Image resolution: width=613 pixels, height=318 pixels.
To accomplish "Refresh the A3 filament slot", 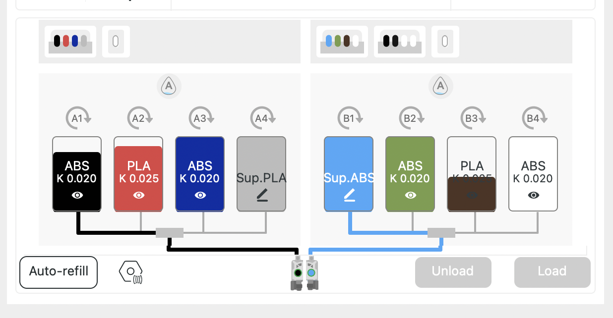I will click(201, 118).
